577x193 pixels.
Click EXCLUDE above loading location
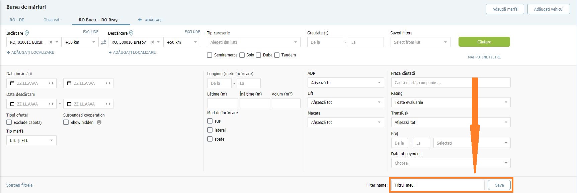tap(91, 32)
